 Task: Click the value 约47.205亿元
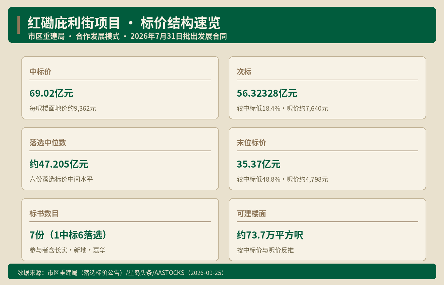click(x=59, y=164)
